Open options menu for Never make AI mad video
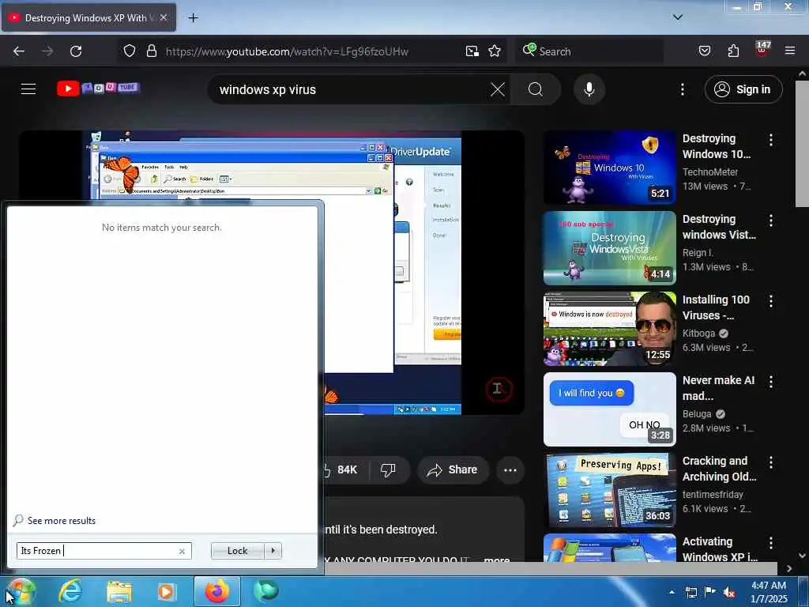The height and width of the screenshot is (607, 809). 771,382
